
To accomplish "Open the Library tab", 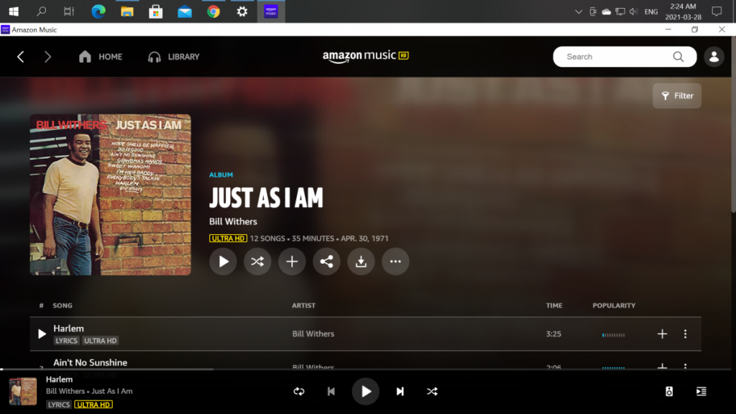I will tap(174, 57).
